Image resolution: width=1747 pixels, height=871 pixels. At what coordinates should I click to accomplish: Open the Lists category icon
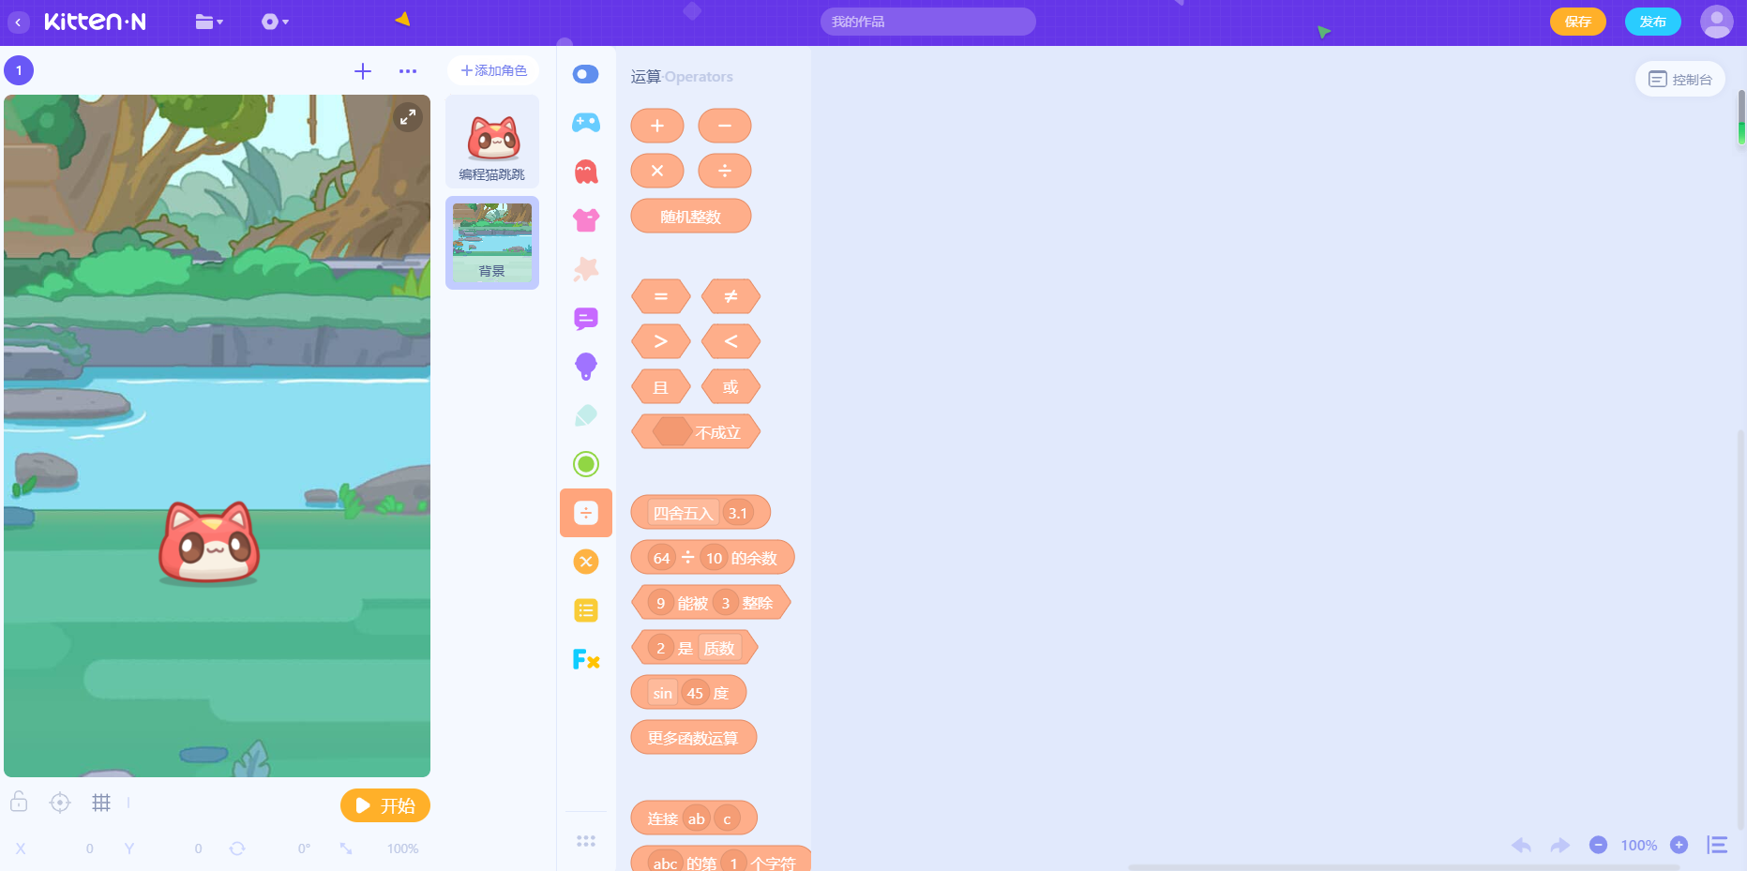585,610
